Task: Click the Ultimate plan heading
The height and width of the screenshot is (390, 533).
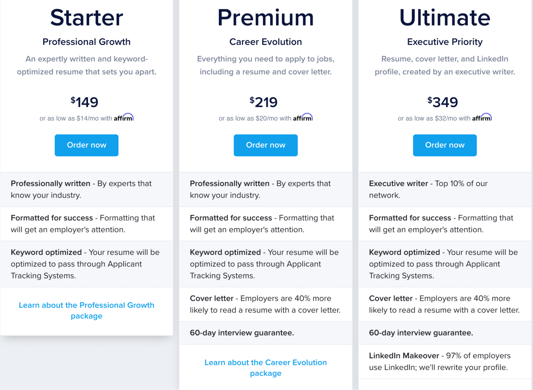Action: click(445, 18)
